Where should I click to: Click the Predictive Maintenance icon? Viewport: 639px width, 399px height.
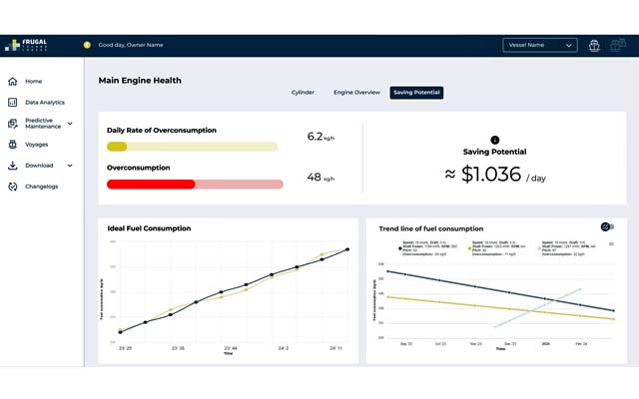pyautogui.click(x=12, y=124)
